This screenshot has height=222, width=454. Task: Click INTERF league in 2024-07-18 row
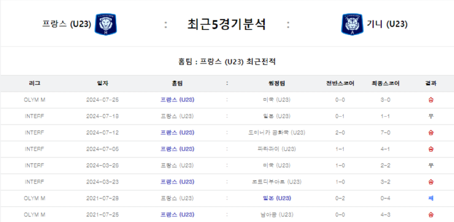[x=35, y=117]
